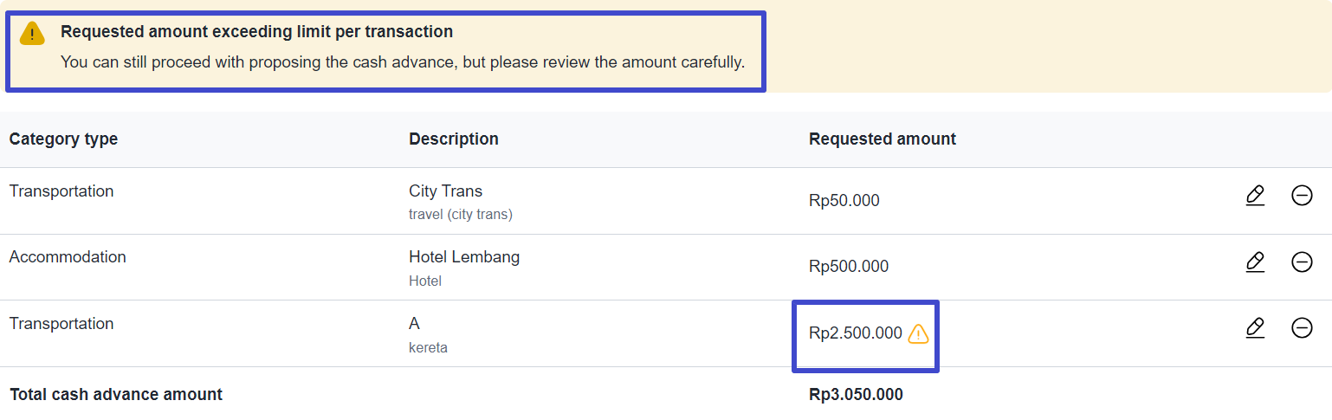Click the exceeding limit warning heading
This screenshot has width=1332, height=420.
click(x=256, y=32)
